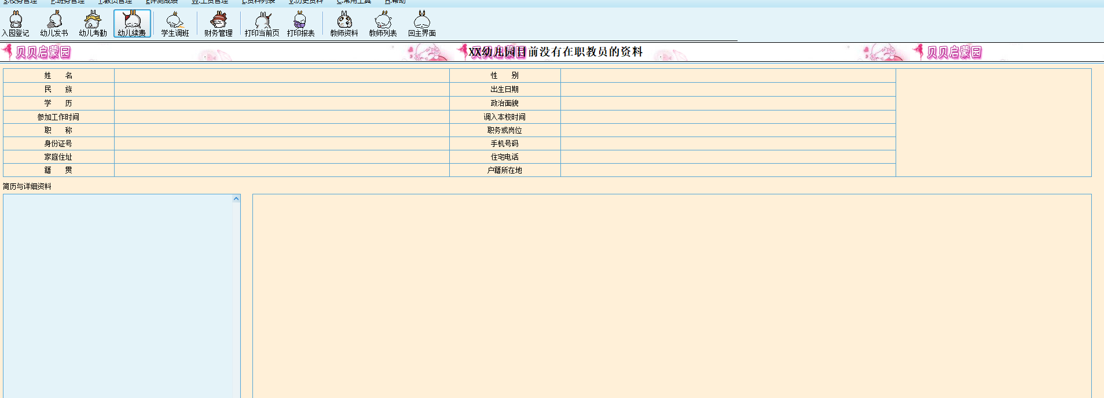Click the 姓名 name value field
Viewport: 1104px width, 398px height.
click(282, 75)
